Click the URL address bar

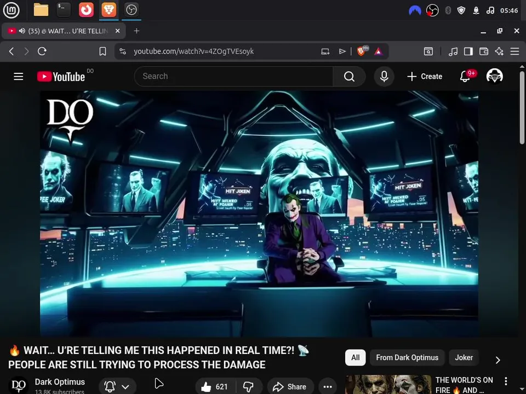193,51
